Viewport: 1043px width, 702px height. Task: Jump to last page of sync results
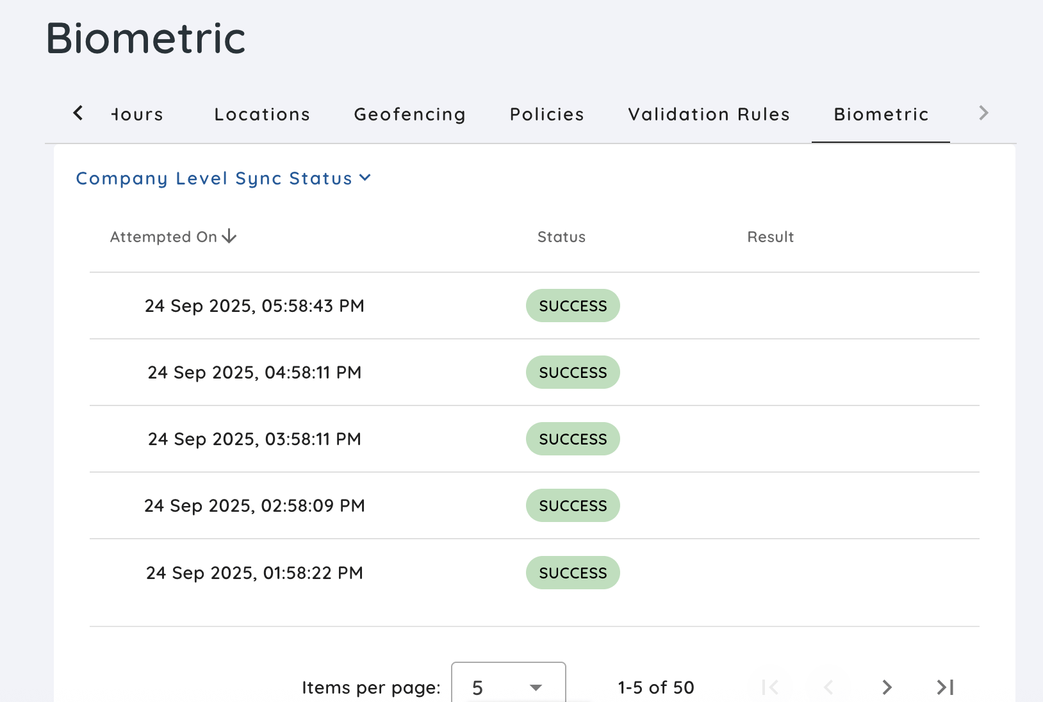point(945,687)
